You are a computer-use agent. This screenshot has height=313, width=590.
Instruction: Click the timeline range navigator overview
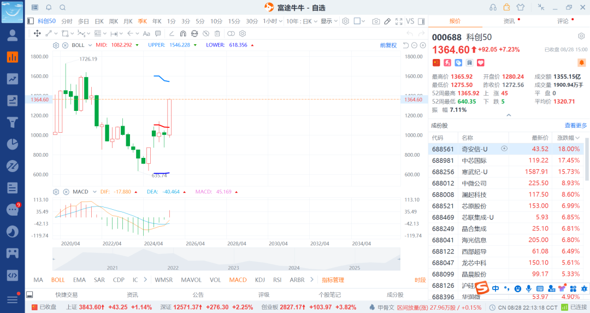226,259
